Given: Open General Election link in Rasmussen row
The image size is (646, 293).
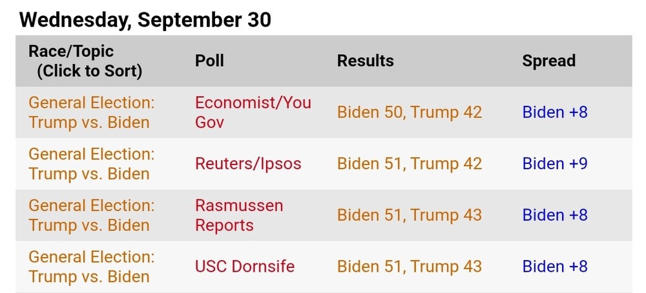Looking at the screenshot, I should [x=92, y=215].
